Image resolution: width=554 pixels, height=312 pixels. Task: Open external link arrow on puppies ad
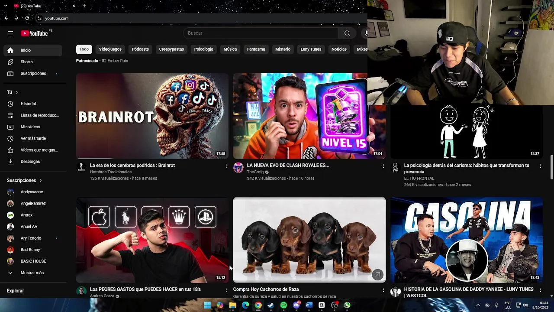pos(378,275)
